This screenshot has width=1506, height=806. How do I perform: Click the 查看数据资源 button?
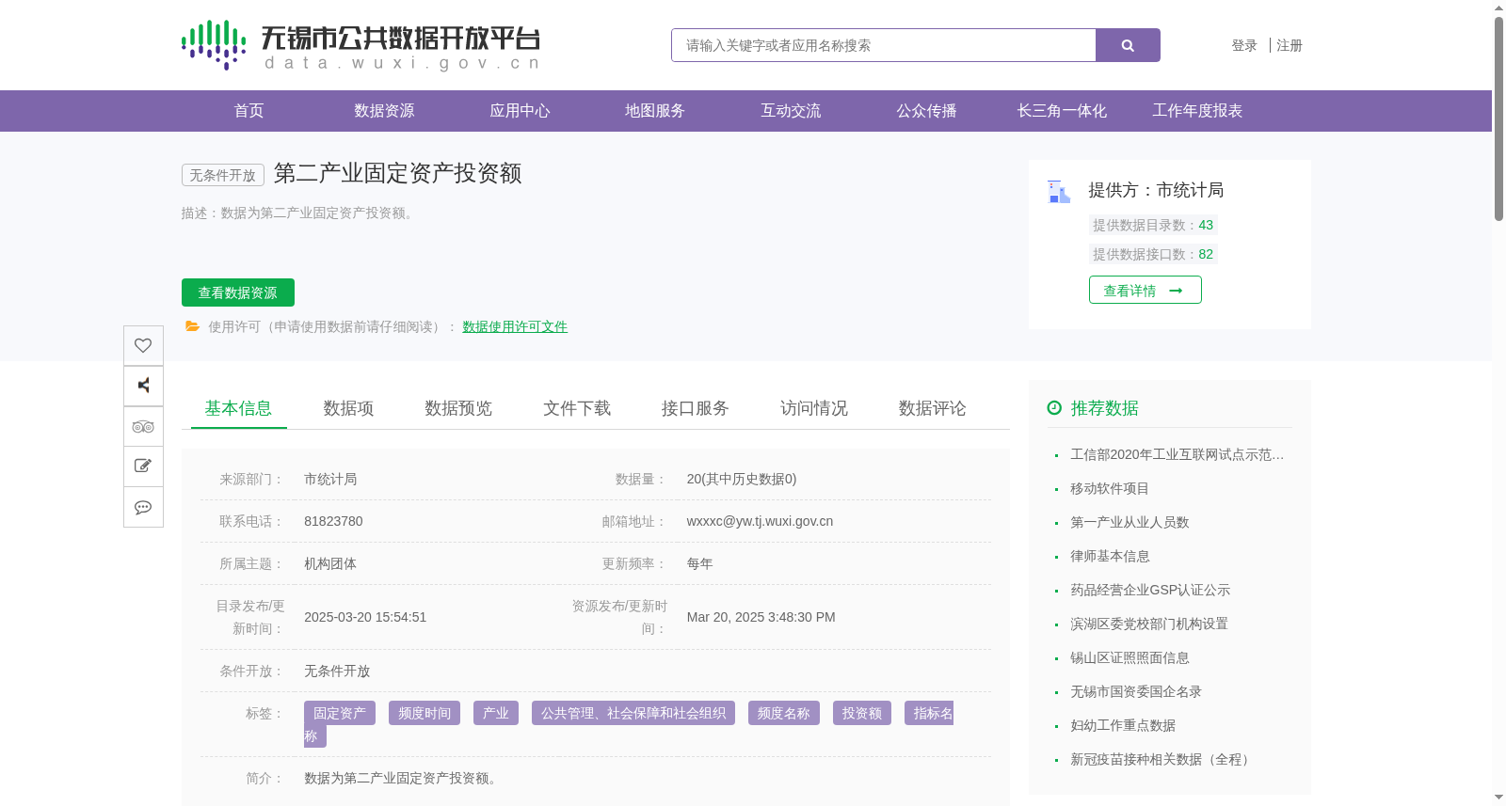pyautogui.click(x=238, y=292)
